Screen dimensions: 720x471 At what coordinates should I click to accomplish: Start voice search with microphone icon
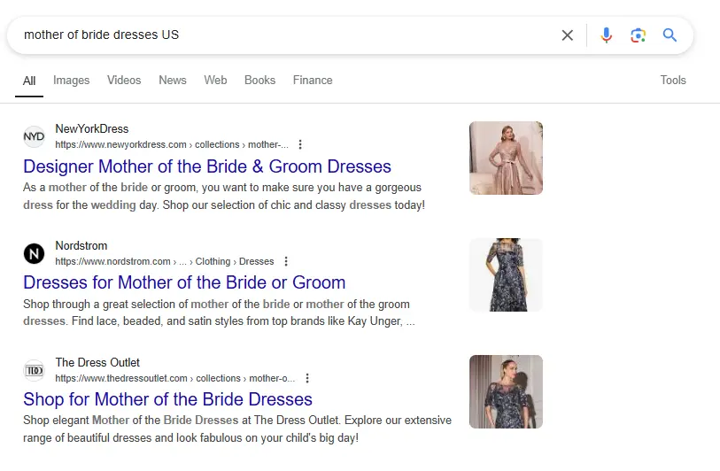coord(607,35)
